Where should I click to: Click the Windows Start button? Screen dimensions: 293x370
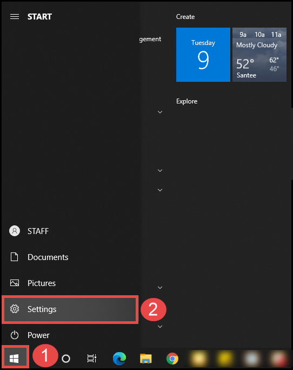pyautogui.click(x=15, y=359)
